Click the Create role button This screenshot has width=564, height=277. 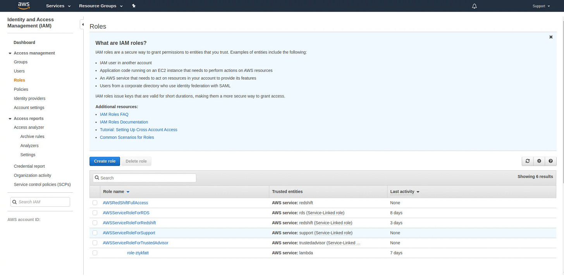(105, 161)
